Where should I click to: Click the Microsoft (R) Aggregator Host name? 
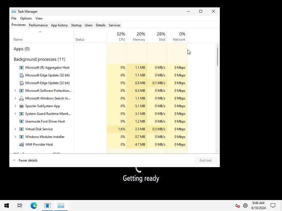[x=47, y=68]
